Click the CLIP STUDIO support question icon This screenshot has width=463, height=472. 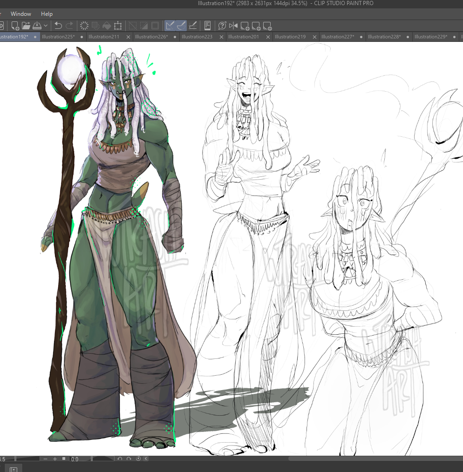222,26
